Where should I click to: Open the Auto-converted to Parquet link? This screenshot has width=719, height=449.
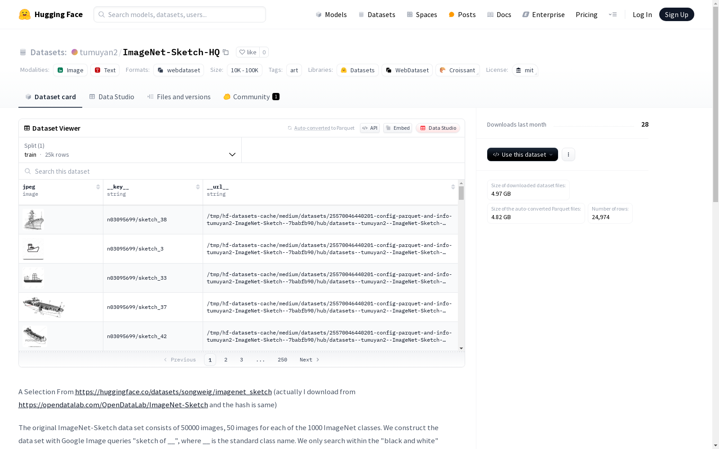(324, 128)
